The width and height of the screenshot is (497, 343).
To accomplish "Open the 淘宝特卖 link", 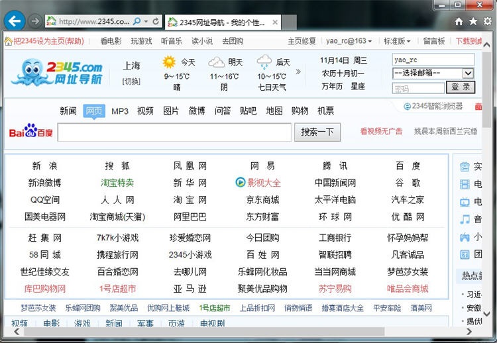I will coord(117,183).
